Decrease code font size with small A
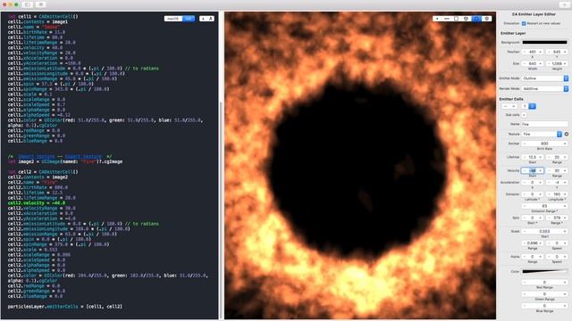The image size is (572, 321). pos(203,19)
